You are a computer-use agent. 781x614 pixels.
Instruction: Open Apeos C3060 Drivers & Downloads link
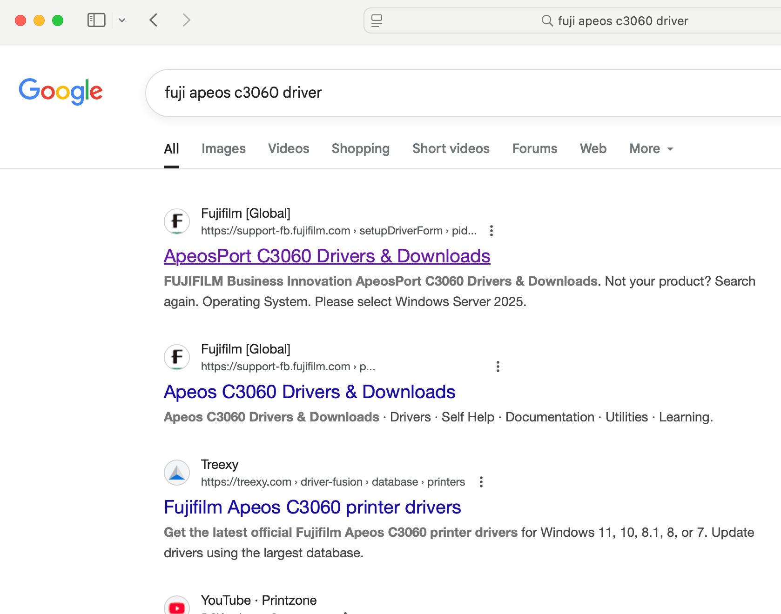(x=310, y=392)
